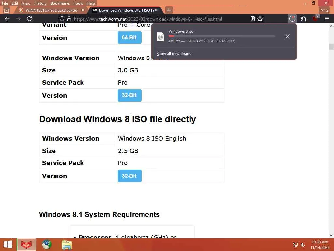Close the WINNTSETUP at DuckDuckGo tab
Image resolution: width=334 pixels, height=251 pixels.
tap(83, 10)
